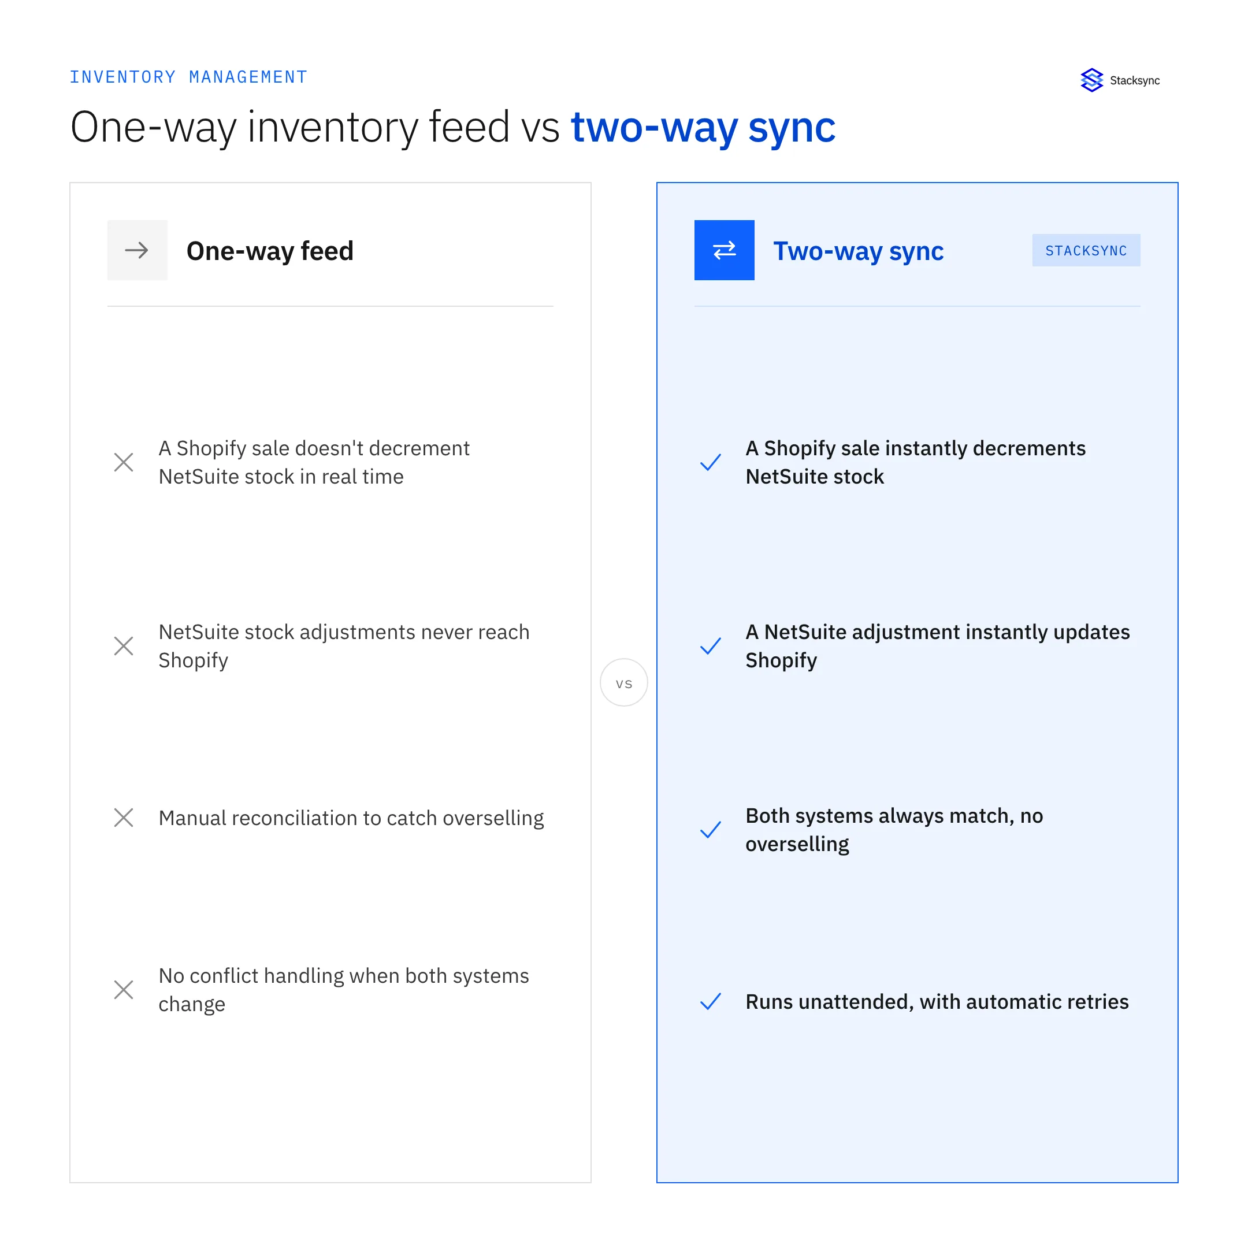Click checkmark beside Runs unattended

(x=711, y=1001)
